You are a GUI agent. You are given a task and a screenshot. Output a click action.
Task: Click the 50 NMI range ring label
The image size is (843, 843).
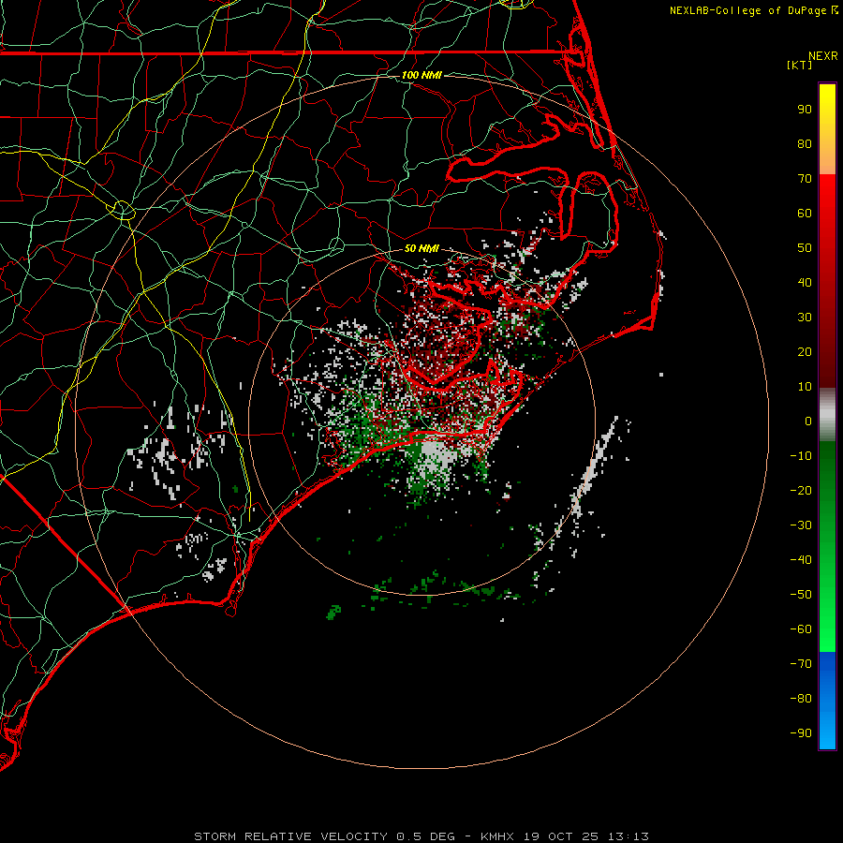(421, 248)
